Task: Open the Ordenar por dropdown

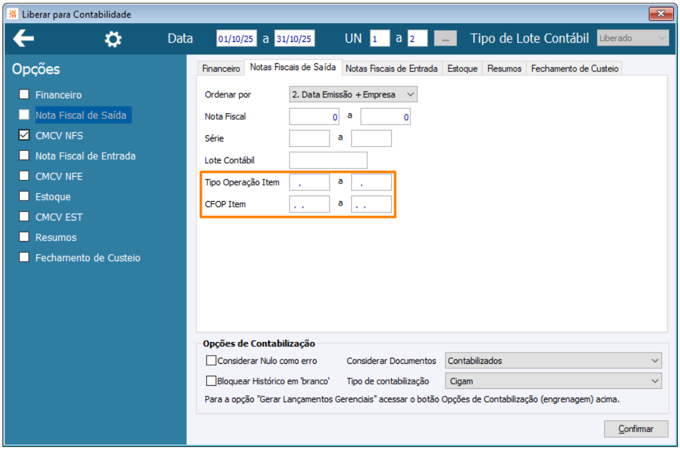Action: pyautogui.click(x=353, y=95)
